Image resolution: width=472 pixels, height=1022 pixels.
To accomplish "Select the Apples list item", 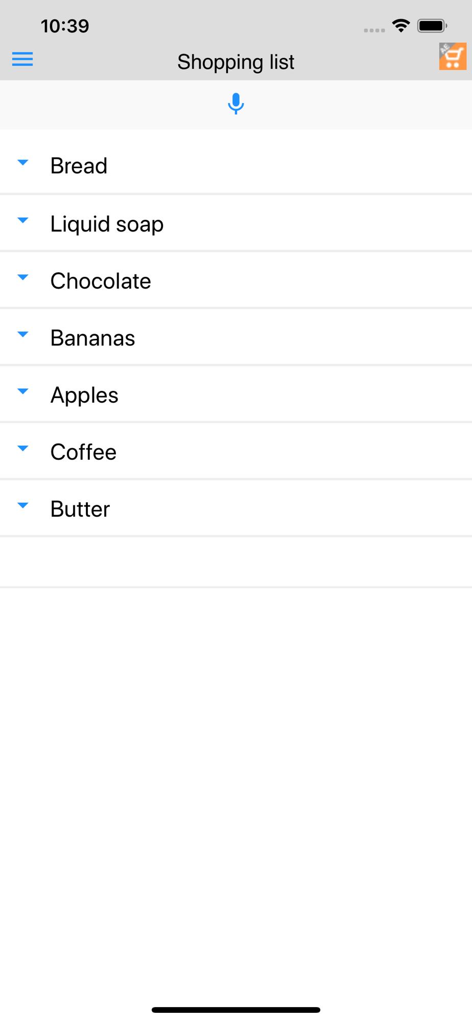I will 236,394.
